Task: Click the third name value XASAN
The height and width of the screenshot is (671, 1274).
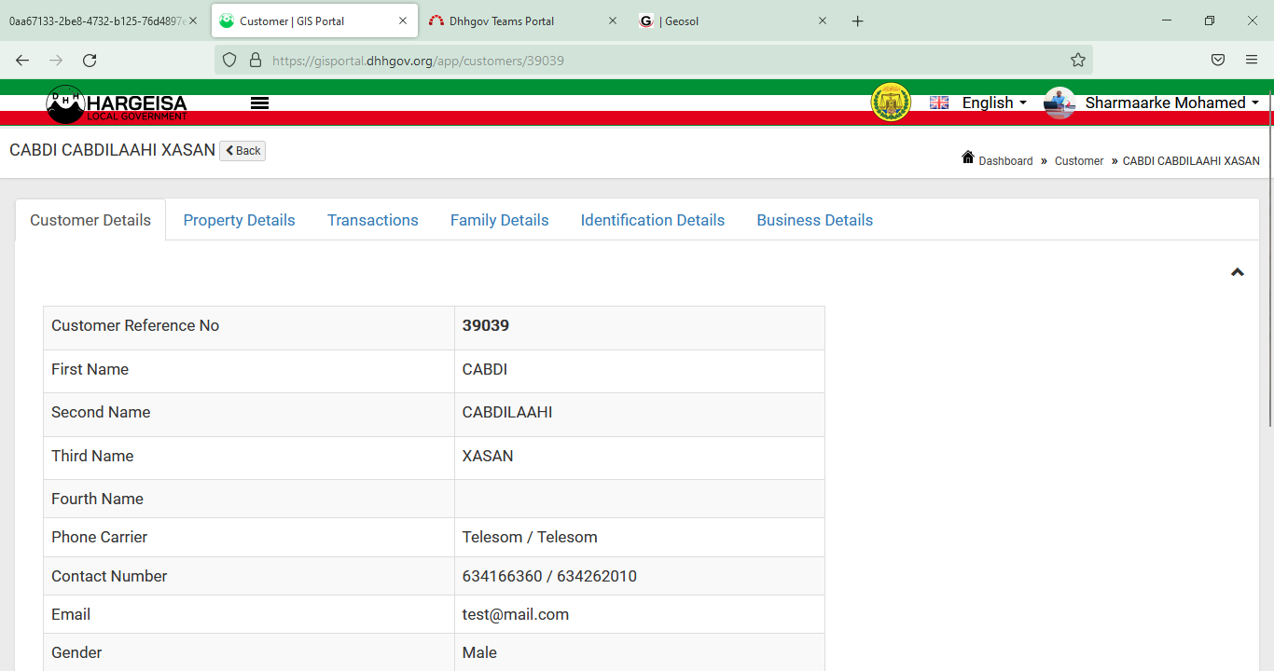Action: coord(488,456)
